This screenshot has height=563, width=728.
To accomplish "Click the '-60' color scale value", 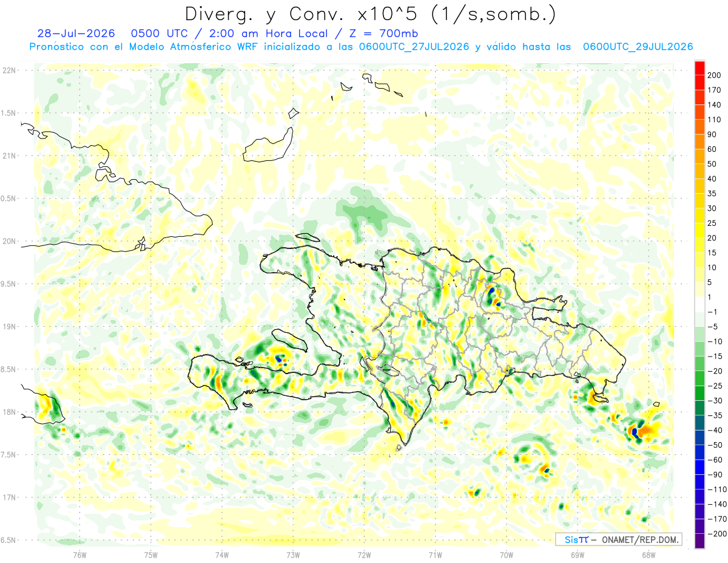I will [716, 460].
